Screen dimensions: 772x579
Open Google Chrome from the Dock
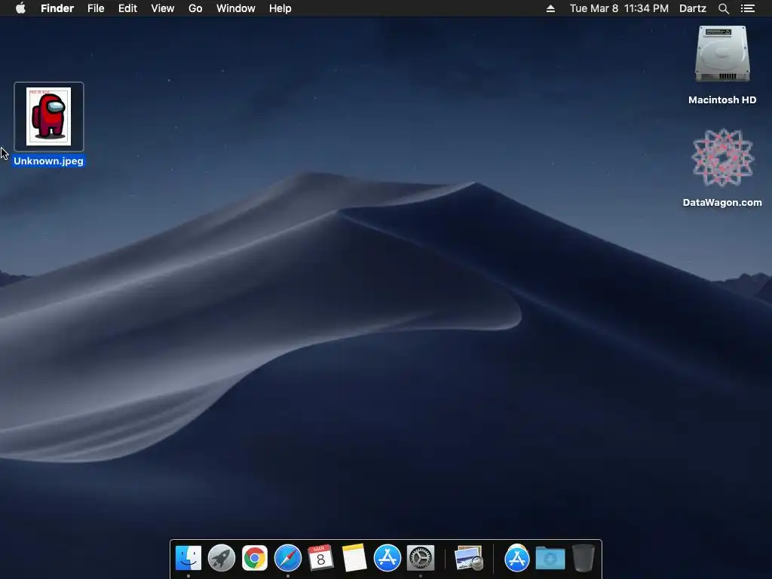(255, 559)
